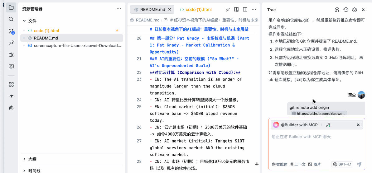This screenshot has width=372, height=173.
Task: Click line number 20 in editor gutter
Action: (139, 38)
